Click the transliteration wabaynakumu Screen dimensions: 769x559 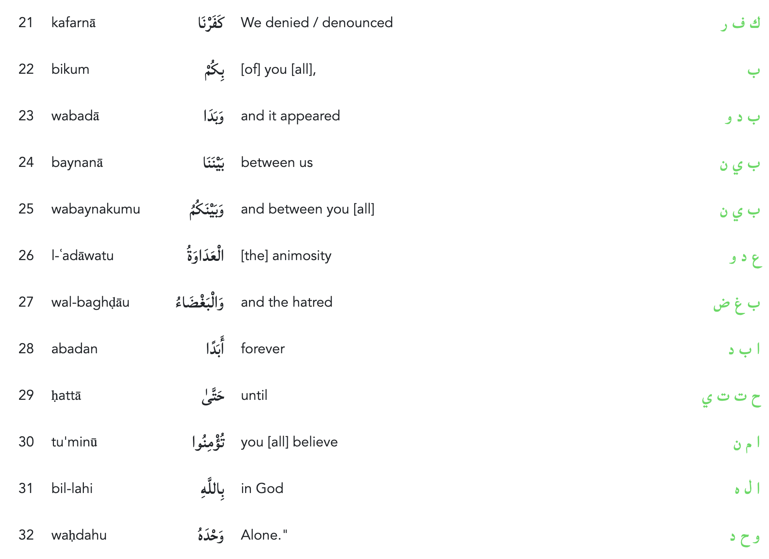tap(96, 209)
